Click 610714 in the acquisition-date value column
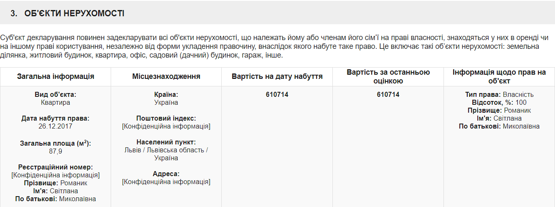 [x=277, y=95]
